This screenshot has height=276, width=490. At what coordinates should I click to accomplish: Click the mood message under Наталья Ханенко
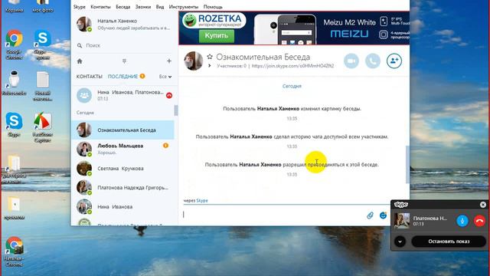[x=134, y=28]
